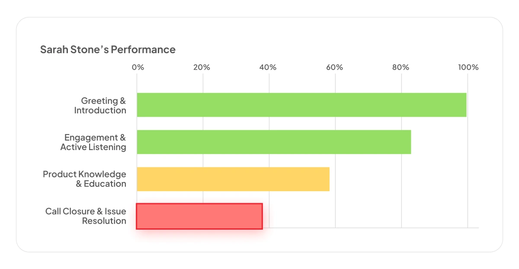Select the 40% axis label
Viewport: 519px width, 269px height.
click(x=268, y=67)
